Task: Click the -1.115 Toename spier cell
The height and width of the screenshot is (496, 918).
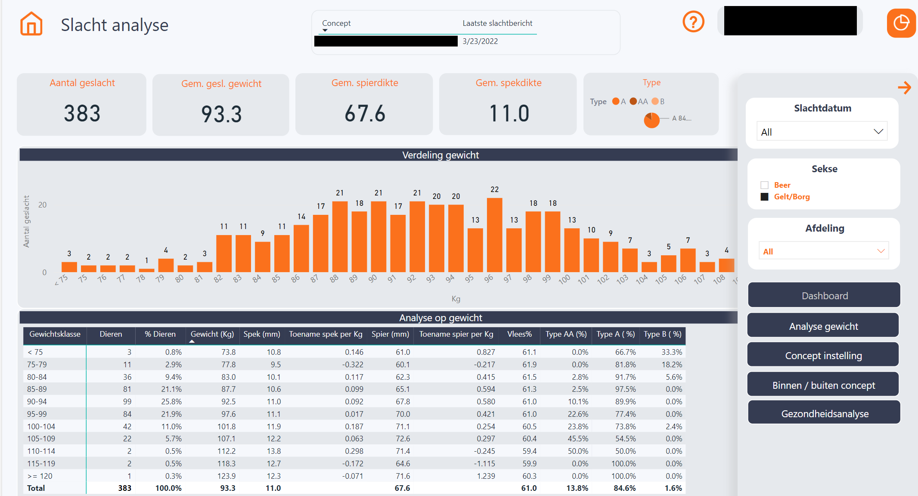Action: 484,463
